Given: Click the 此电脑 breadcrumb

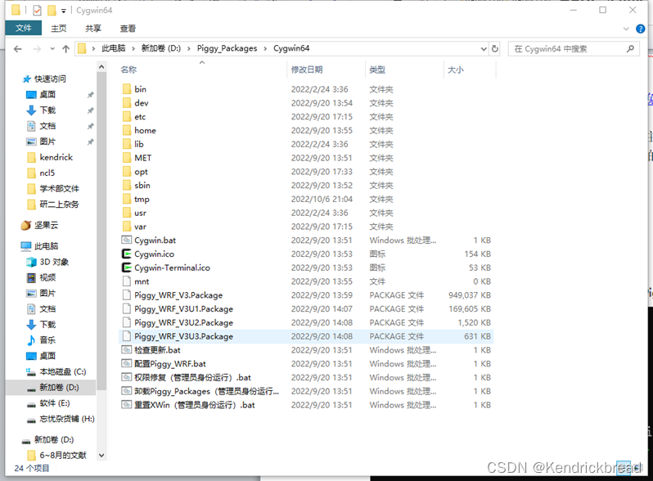Looking at the screenshot, I should (x=113, y=48).
